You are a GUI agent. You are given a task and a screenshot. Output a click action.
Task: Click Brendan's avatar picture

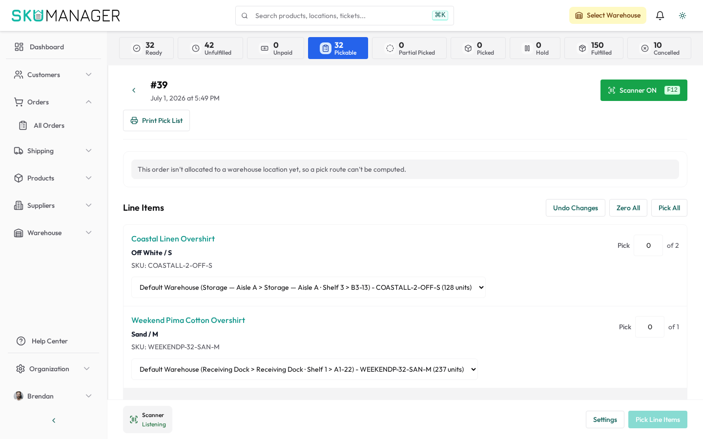pyautogui.click(x=19, y=396)
